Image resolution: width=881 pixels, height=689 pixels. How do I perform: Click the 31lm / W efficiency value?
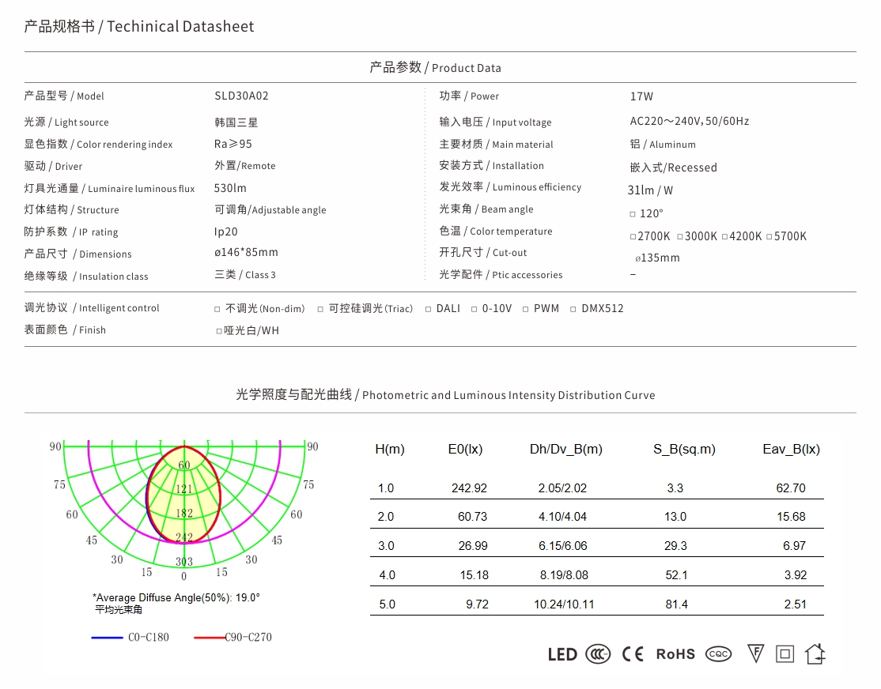tap(650, 190)
